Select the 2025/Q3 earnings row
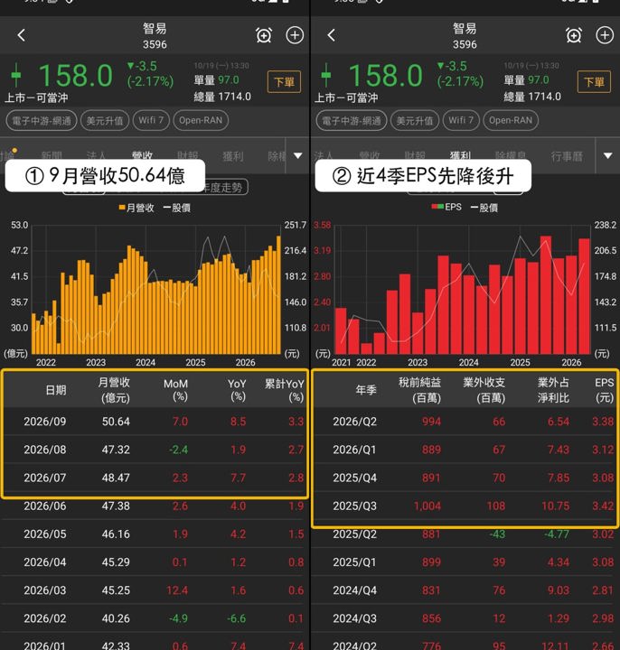 coord(465,506)
